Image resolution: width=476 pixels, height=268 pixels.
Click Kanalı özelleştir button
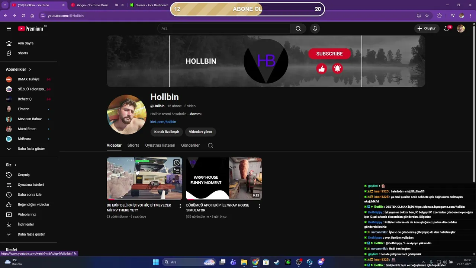click(x=167, y=132)
